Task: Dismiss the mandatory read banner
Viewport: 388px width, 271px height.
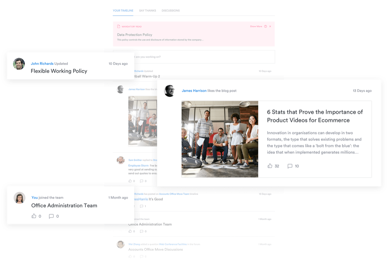Action: pos(270,26)
